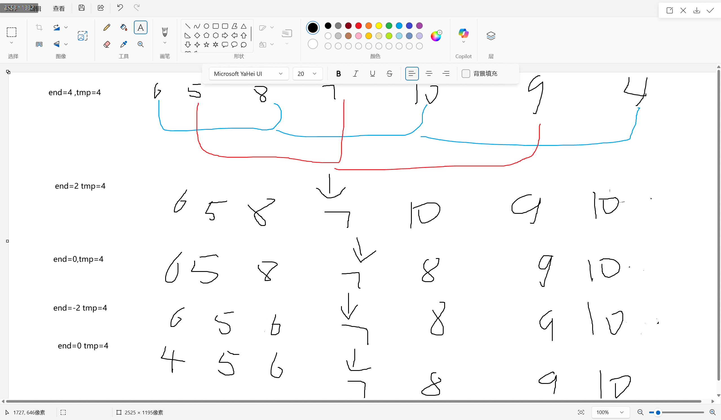The width and height of the screenshot is (721, 420).
Task: Click the Flip image icon
Action: [56, 44]
